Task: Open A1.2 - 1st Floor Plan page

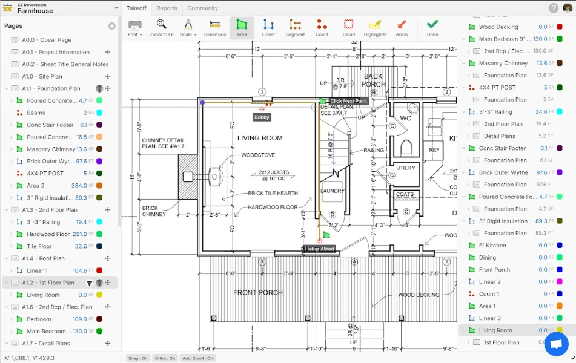Action: [x=48, y=283]
